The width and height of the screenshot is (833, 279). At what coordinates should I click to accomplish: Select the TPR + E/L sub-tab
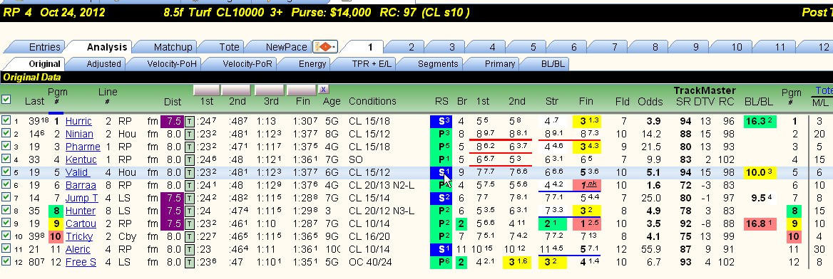point(372,63)
